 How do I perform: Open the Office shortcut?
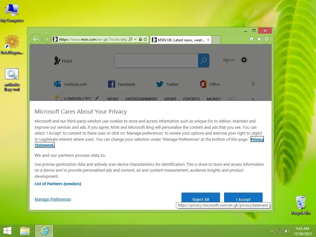[210, 84]
